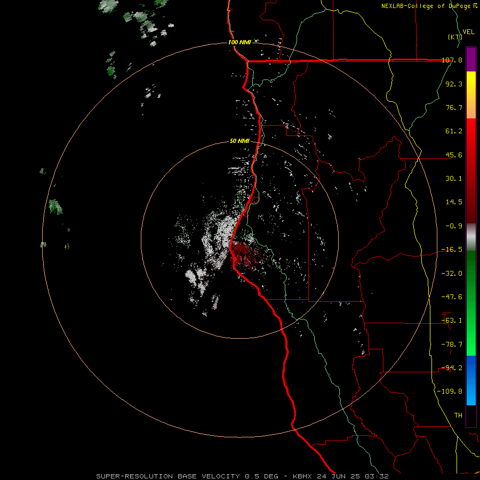This screenshot has width=480, height=480.
Task: Select the 45.6 legend value
Action: (454, 155)
